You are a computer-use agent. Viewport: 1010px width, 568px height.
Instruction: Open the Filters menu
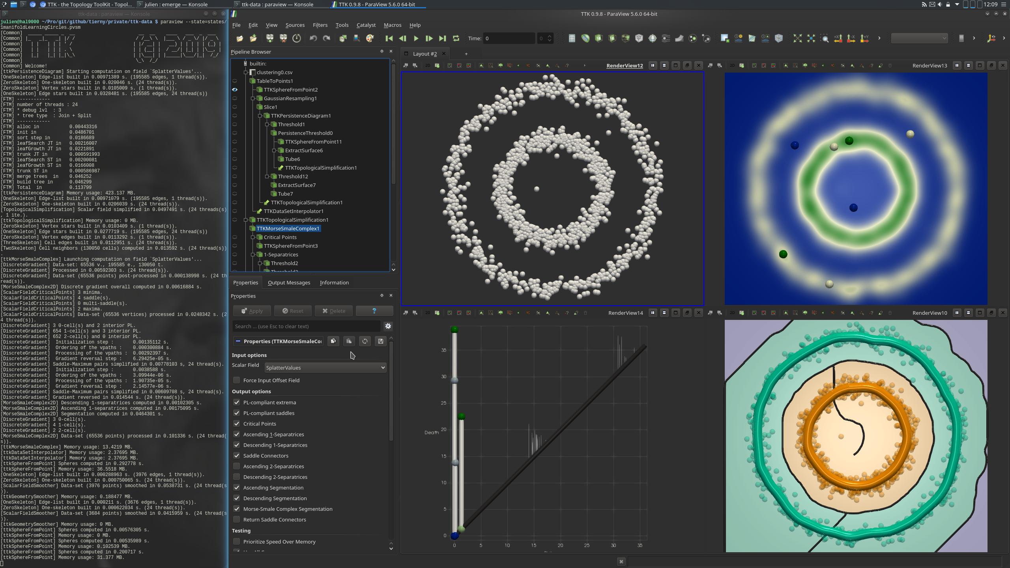[320, 25]
